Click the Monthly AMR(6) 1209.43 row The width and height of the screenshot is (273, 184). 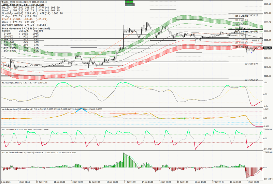point(32,13)
